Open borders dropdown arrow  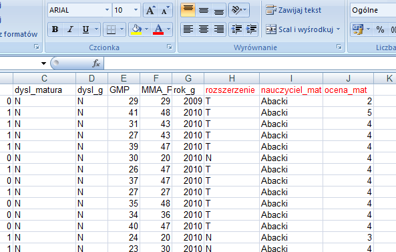point(122,29)
